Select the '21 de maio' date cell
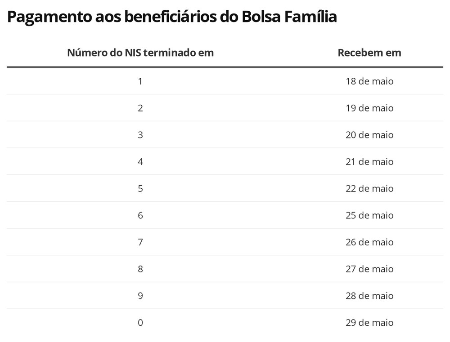Image resolution: width=450 pixels, height=342 pixels. pos(369,162)
